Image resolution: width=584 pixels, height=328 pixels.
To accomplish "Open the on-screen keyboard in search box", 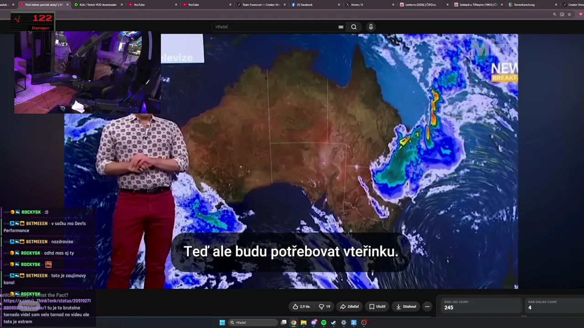I will pos(341,27).
